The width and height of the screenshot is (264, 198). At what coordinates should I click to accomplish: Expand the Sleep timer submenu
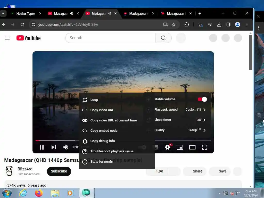coord(180,120)
